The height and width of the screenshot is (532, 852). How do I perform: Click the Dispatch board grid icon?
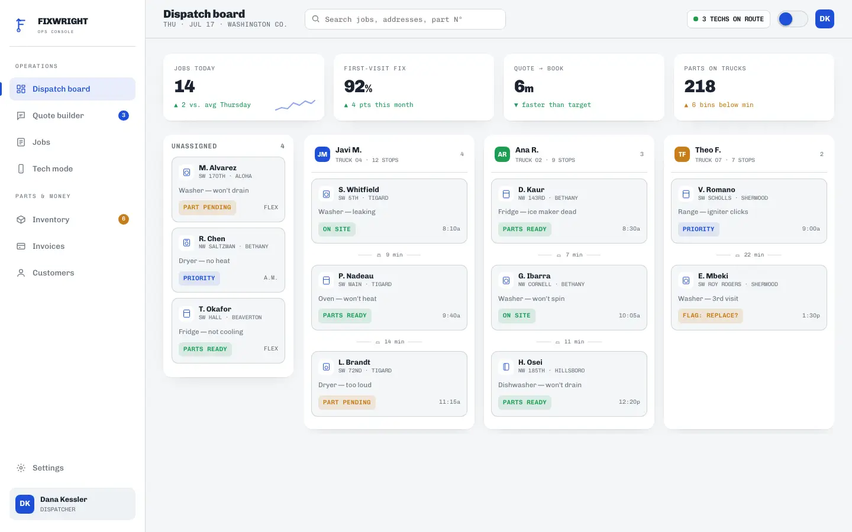pyautogui.click(x=21, y=89)
